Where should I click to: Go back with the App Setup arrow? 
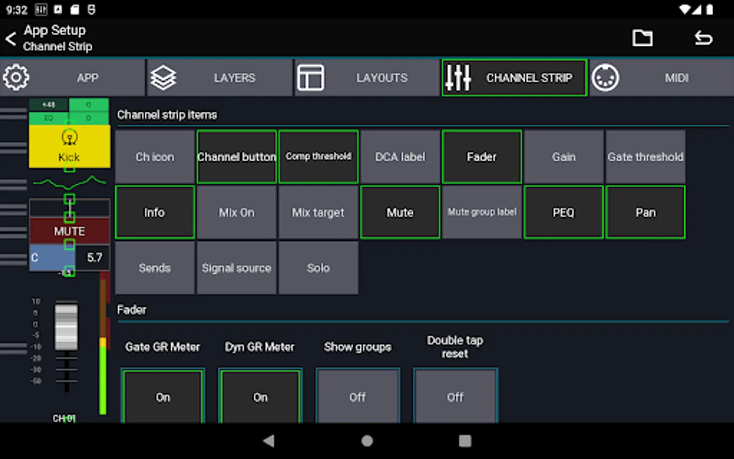(11, 39)
